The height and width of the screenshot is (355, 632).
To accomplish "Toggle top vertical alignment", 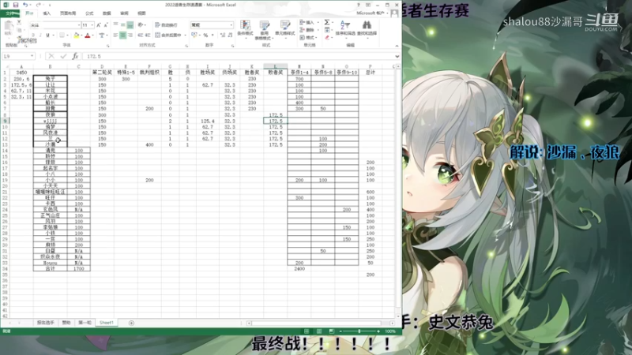I will (115, 25).
